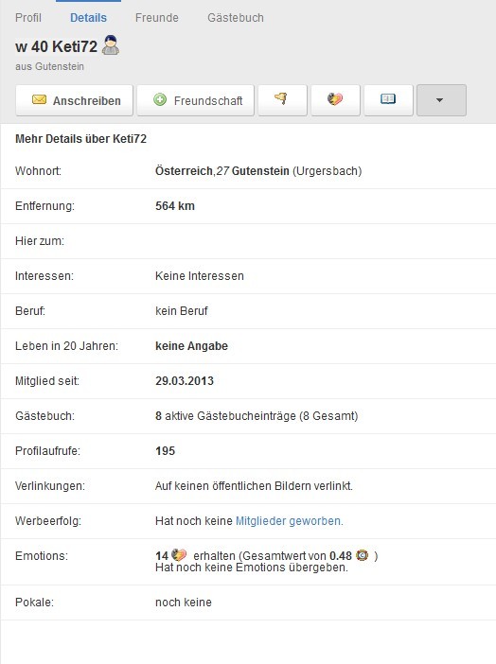Image resolution: width=496 pixels, height=664 pixels.
Task: Expand the more actions dropdown arrow button
Action: [441, 100]
